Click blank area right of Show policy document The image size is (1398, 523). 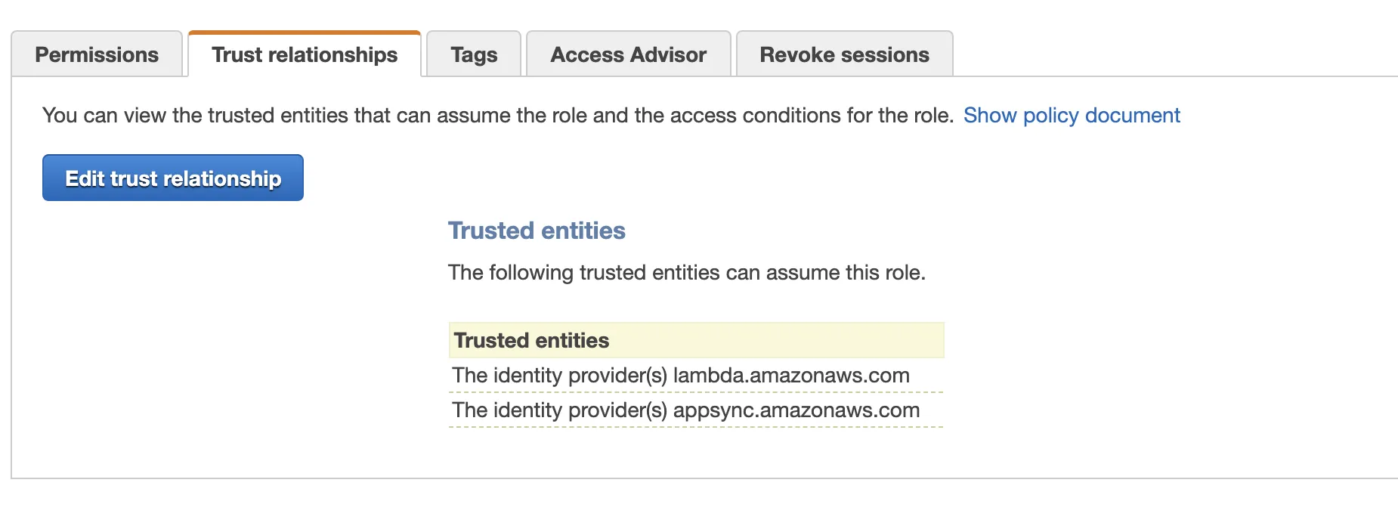coord(1285,116)
